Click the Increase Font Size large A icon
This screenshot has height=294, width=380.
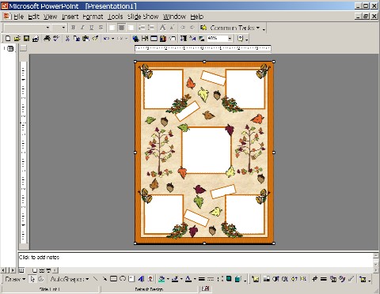pos(163,28)
